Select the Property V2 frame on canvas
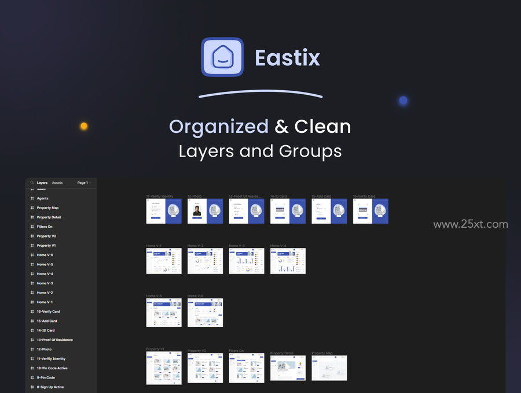The height and width of the screenshot is (393, 521). coord(206,368)
